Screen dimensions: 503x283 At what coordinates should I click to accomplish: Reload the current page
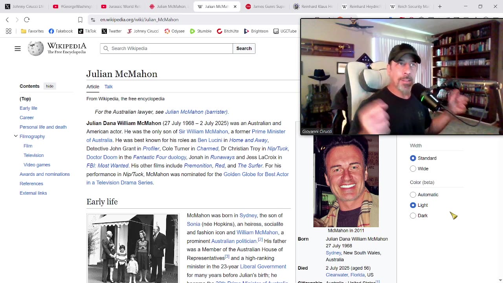(27, 20)
